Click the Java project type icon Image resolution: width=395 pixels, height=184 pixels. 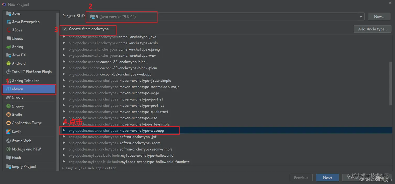(x=8, y=14)
